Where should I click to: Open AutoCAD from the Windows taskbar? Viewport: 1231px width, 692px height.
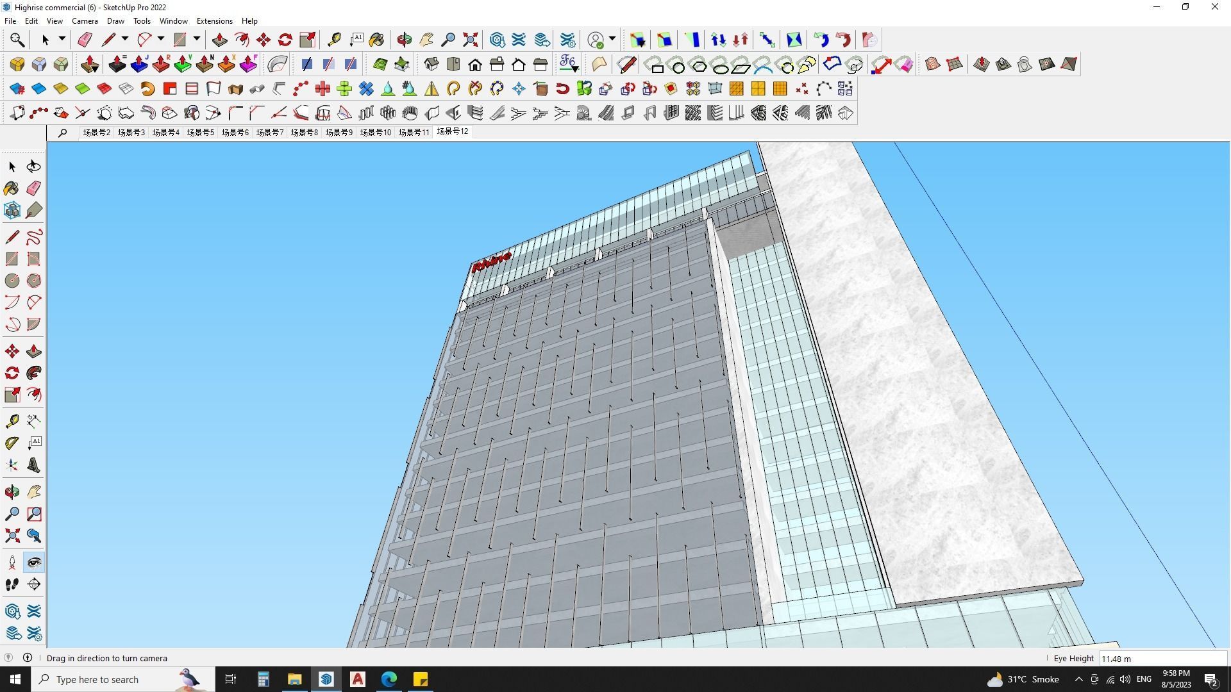[358, 679]
